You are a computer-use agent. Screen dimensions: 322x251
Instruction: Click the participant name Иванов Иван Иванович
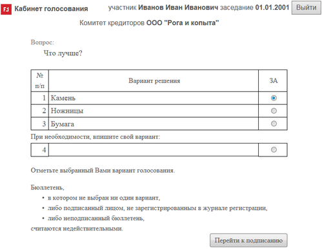pyautogui.click(x=178, y=8)
